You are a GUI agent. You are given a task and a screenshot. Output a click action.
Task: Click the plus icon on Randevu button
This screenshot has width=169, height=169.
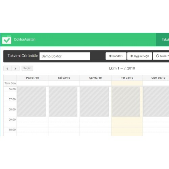[110, 56]
